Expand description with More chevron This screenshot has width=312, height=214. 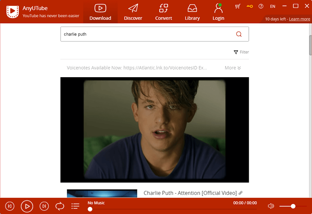(x=233, y=68)
